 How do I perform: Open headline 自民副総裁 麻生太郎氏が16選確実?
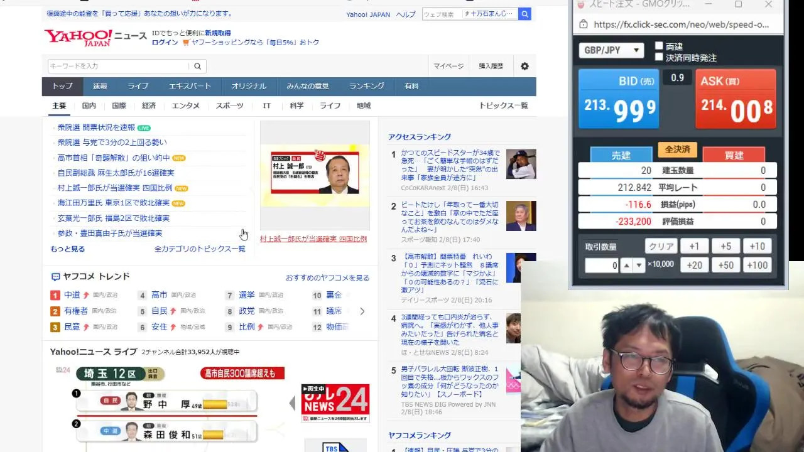click(116, 173)
